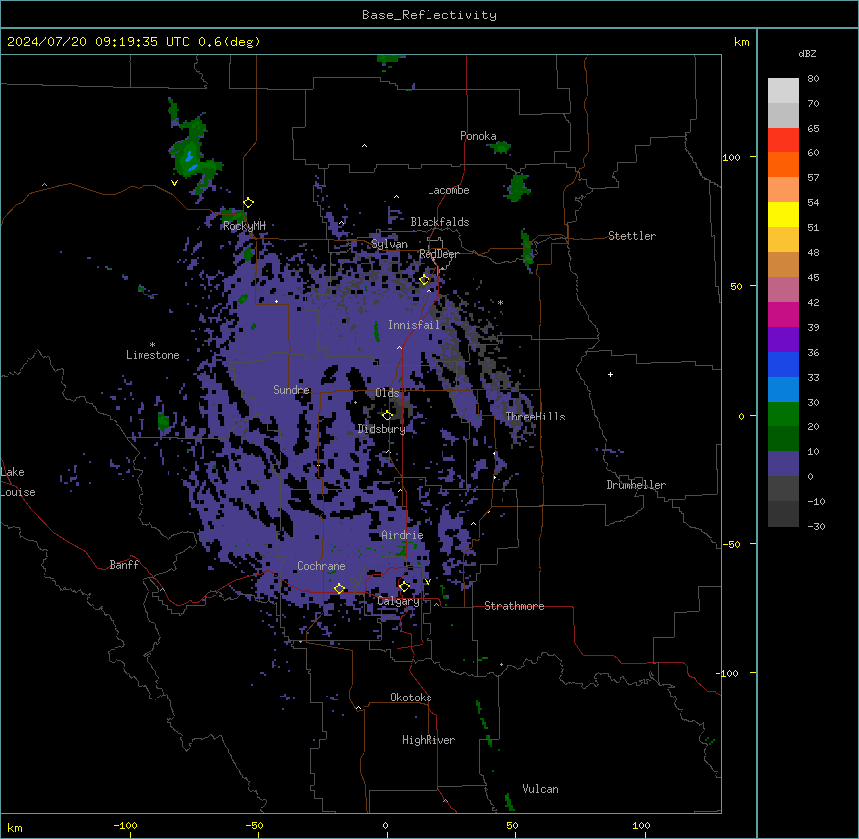Select the 20 dBZ green color swatch
This screenshot has height=839, width=859.
[783, 415]
